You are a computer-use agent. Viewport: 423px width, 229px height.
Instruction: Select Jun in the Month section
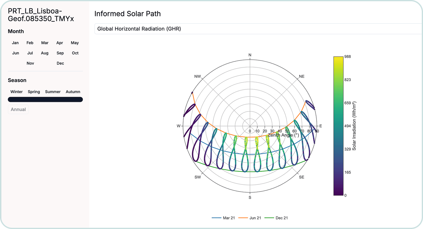pyautogui.click(x=15, y=53)
